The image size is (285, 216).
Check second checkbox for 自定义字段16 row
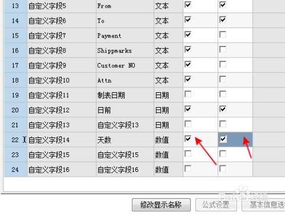[223, 169]
